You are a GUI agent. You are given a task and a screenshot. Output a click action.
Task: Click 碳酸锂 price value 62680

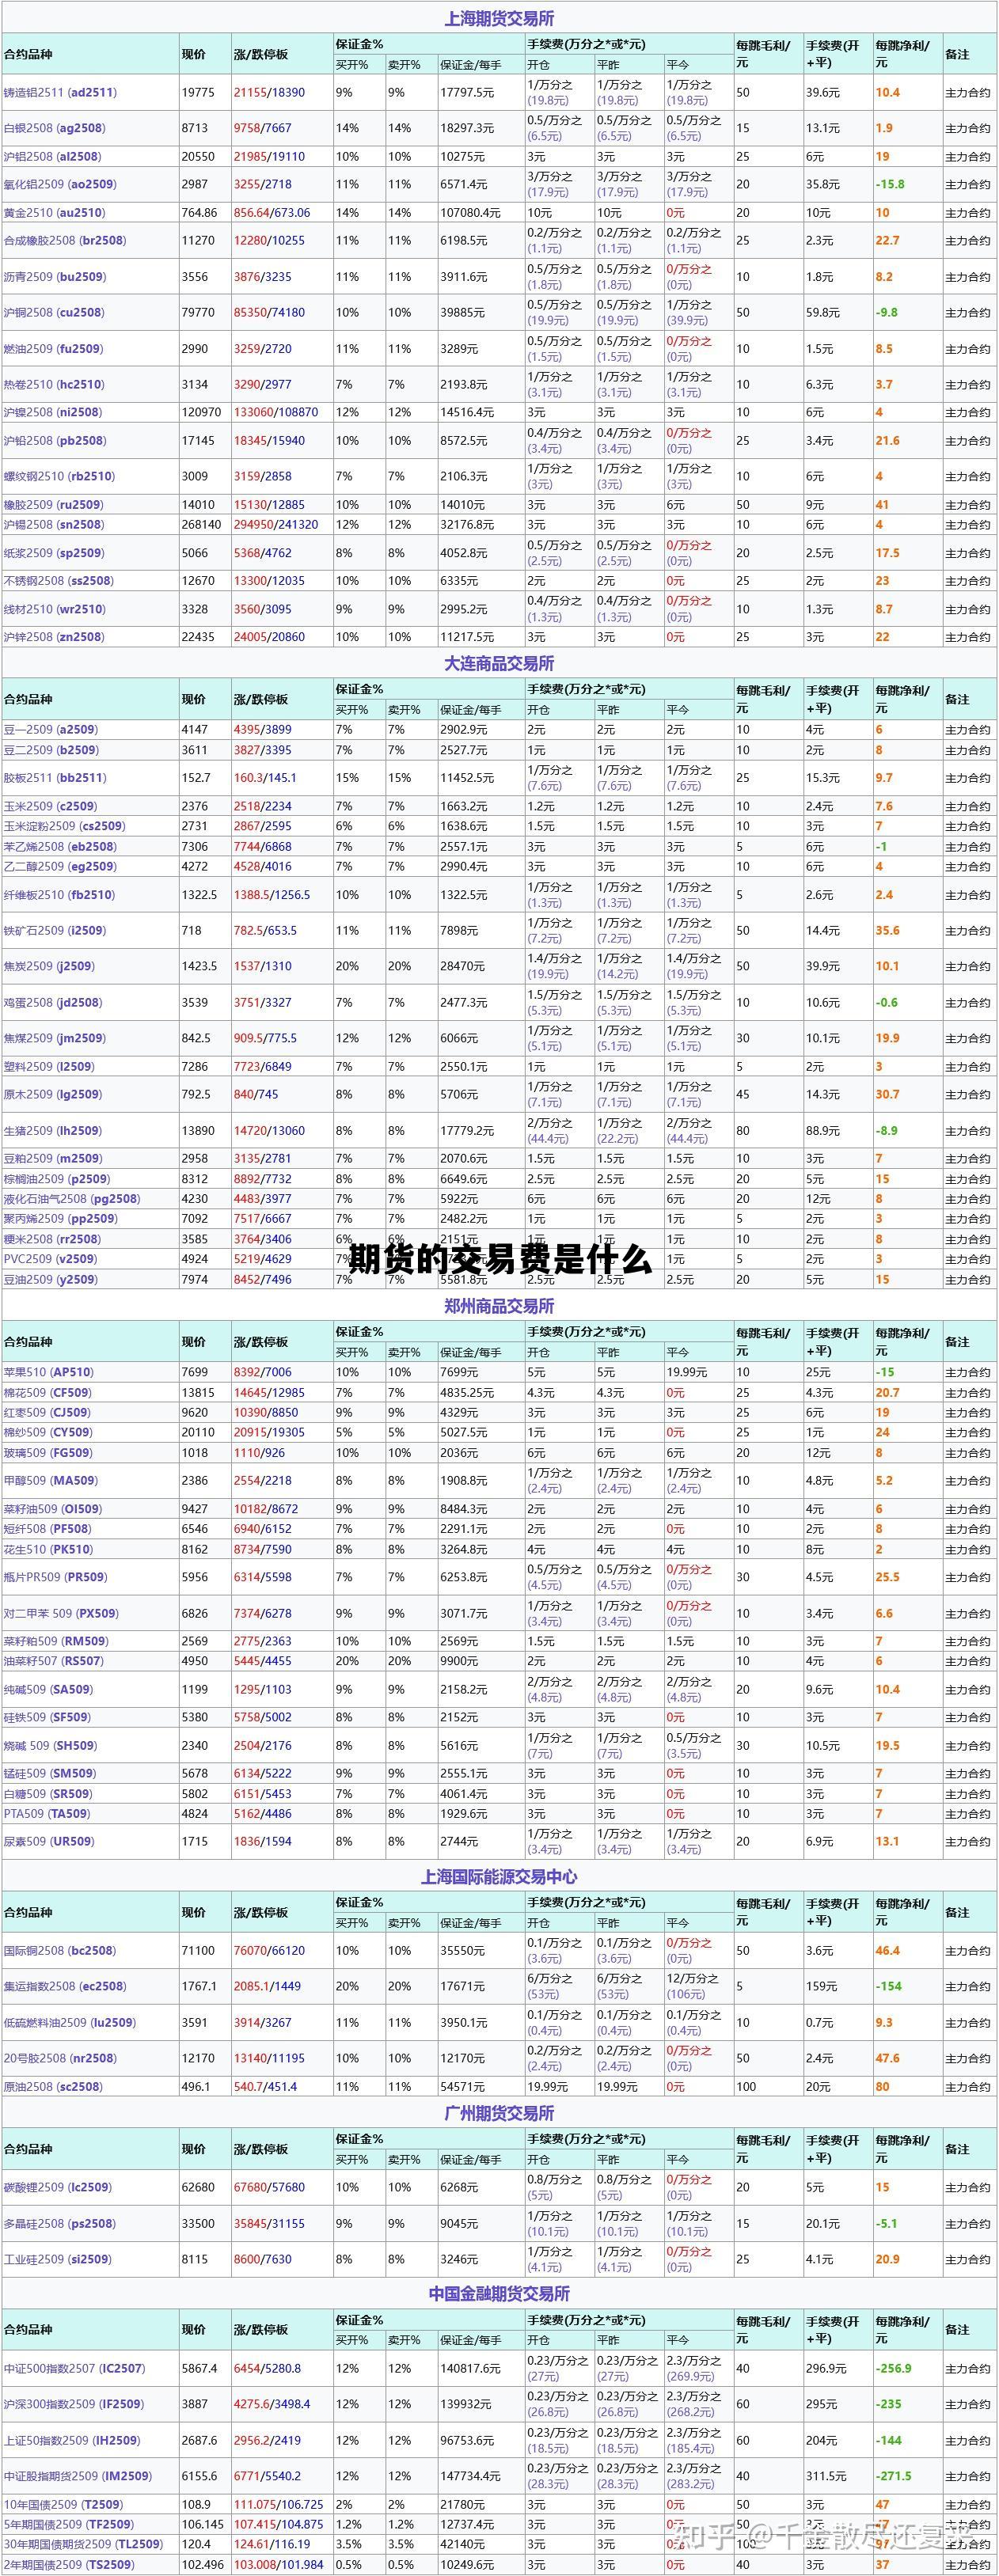[x=198, y=2187]
